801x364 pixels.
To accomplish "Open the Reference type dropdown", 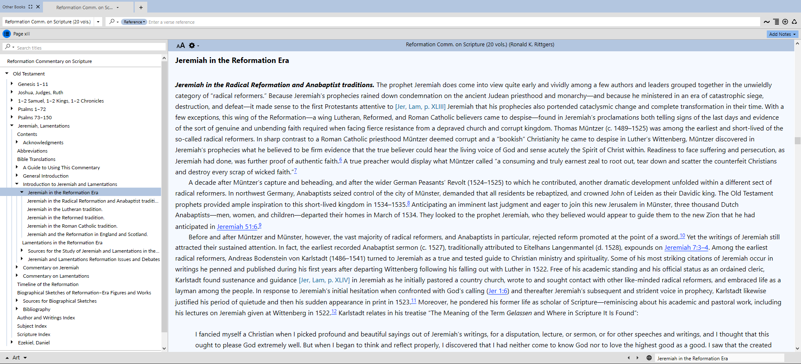I will (x=134, y=22).
